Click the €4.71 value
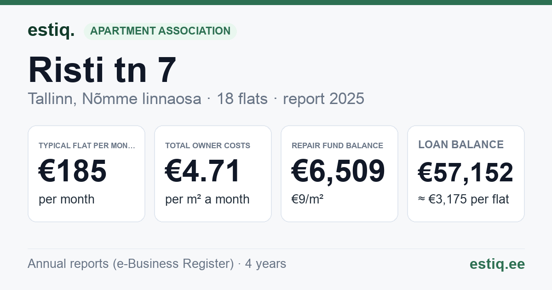The image size is (552, 290). tap(203, 171)
